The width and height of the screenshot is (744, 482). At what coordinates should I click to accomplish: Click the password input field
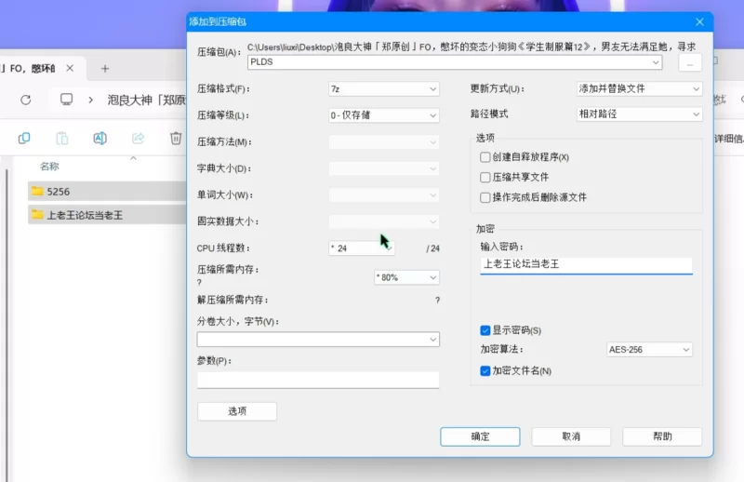(x=586, y=265)
